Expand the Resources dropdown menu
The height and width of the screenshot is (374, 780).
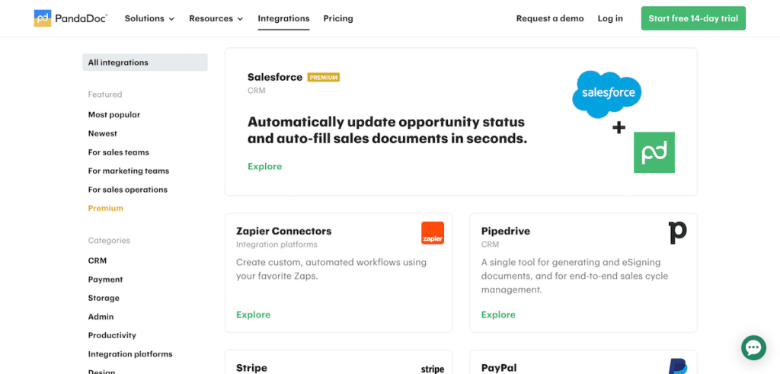(216, 18)
